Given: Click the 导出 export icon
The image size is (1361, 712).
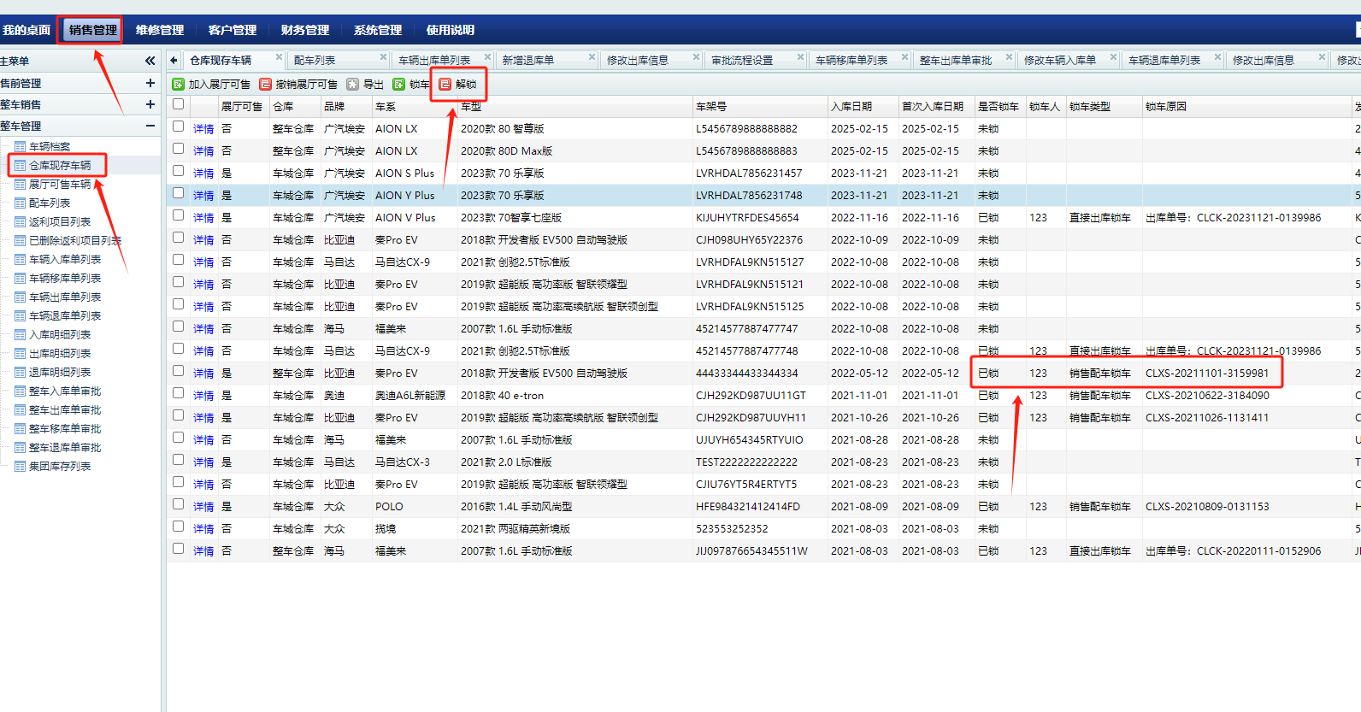Looking at the screenshot, I should [353, 85].
